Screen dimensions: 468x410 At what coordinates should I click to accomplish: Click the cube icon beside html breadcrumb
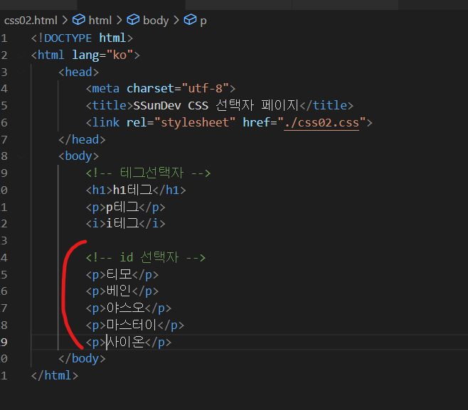coord(79,20)
